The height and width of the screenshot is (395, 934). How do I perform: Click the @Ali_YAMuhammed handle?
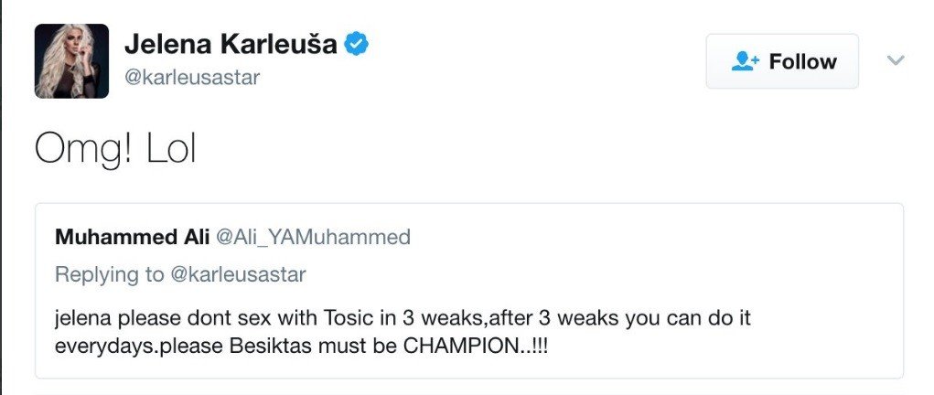pyautogui.click(x=312, y=237)
